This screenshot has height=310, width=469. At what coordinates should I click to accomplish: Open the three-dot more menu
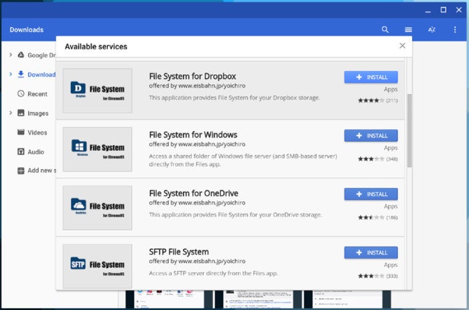pos(455,29)
